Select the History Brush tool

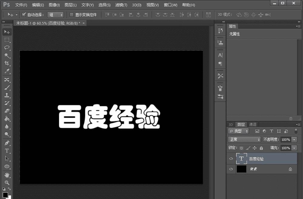(7, 103)
